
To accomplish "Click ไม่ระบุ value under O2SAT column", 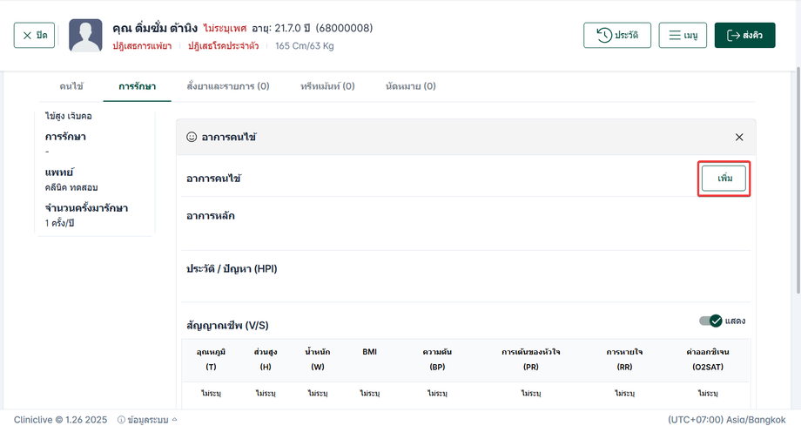I will pos(708,393).
